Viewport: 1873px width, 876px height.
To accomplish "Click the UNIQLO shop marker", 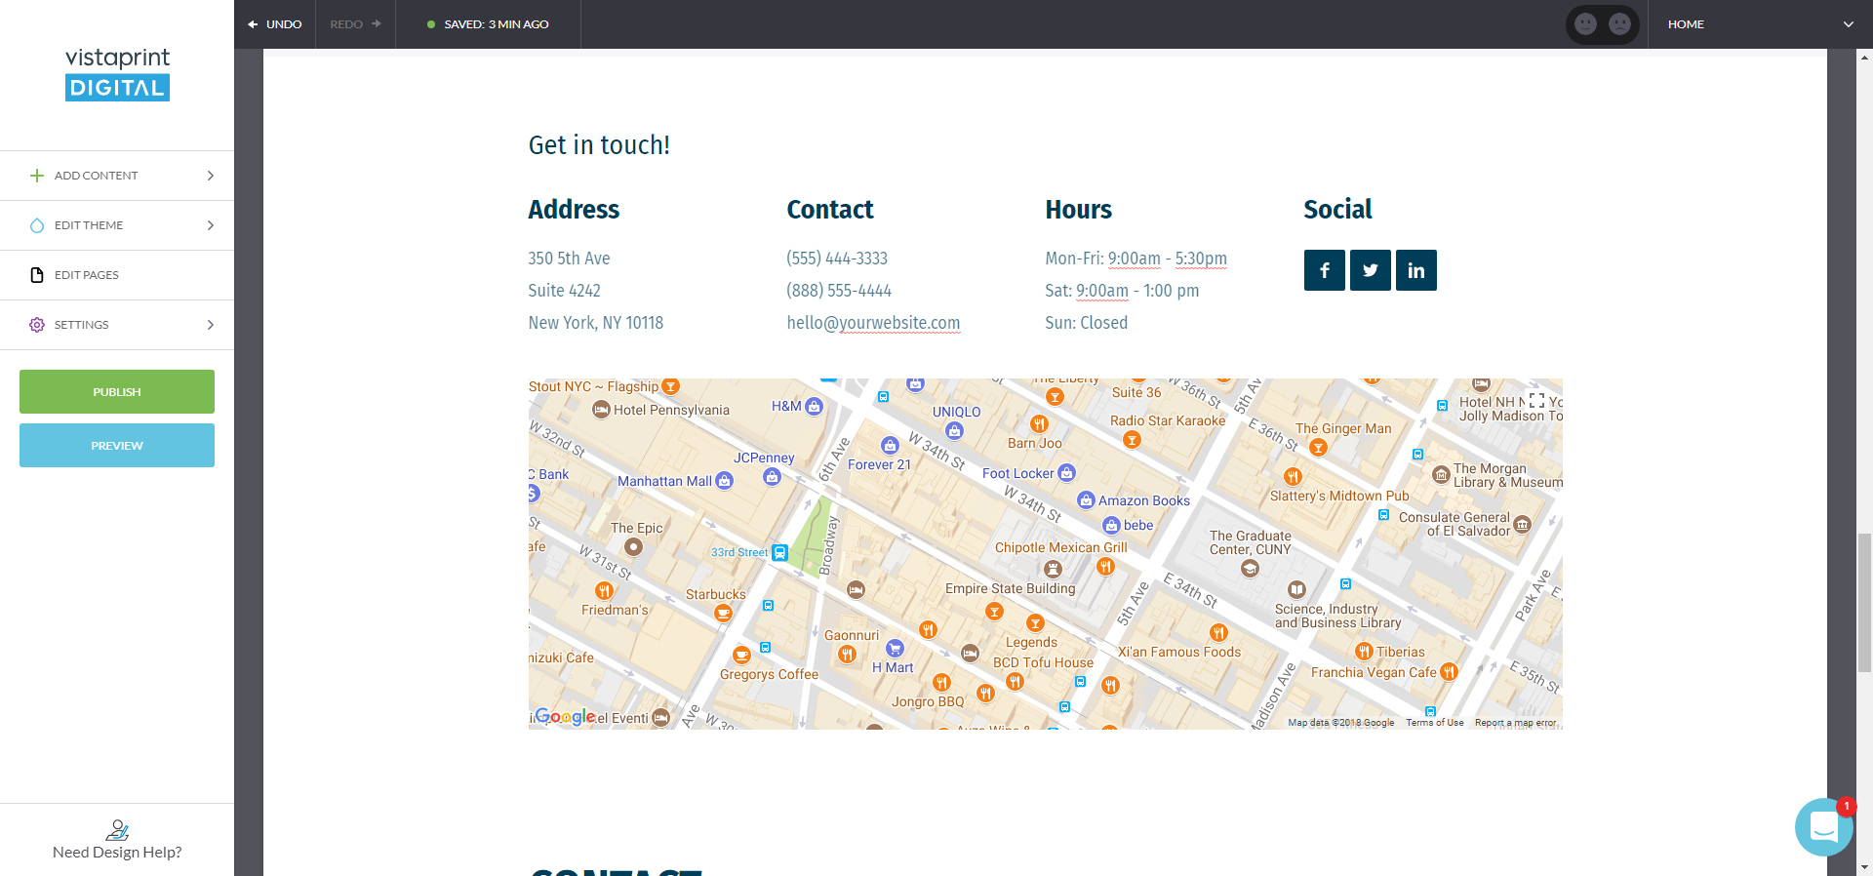I will [x=954, y=430].
